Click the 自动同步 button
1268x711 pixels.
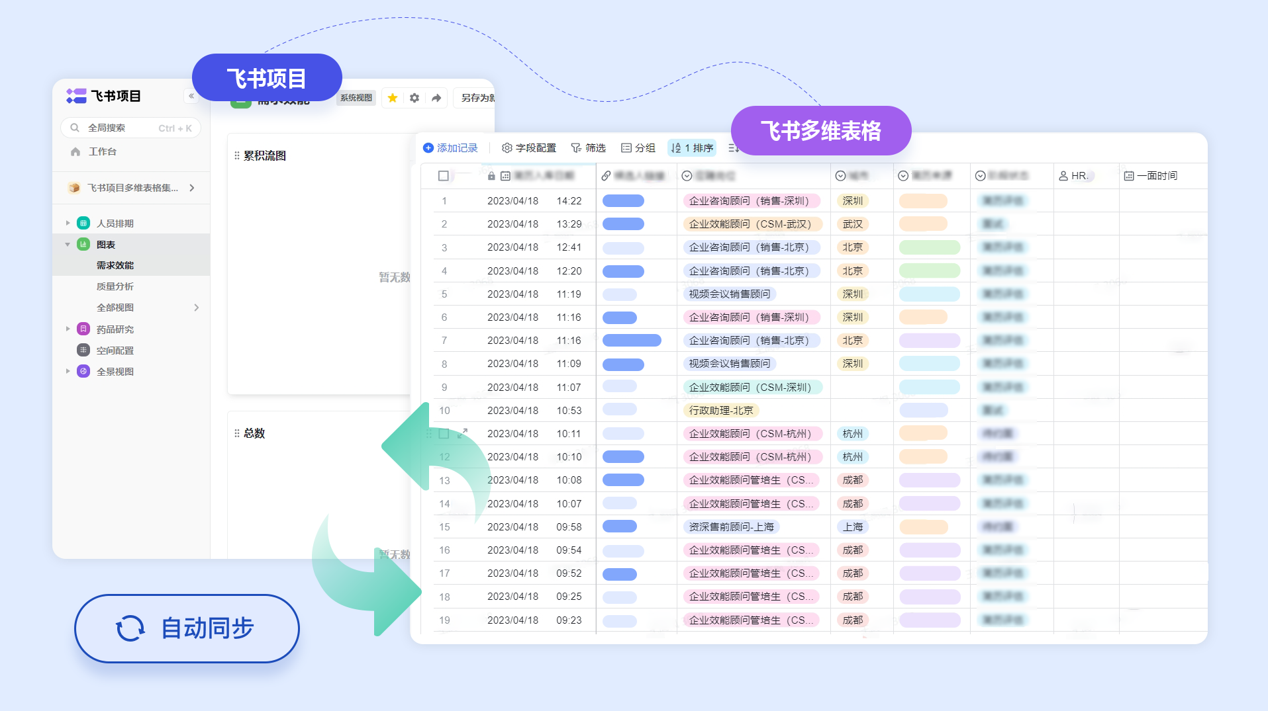(x=186, y=629)
